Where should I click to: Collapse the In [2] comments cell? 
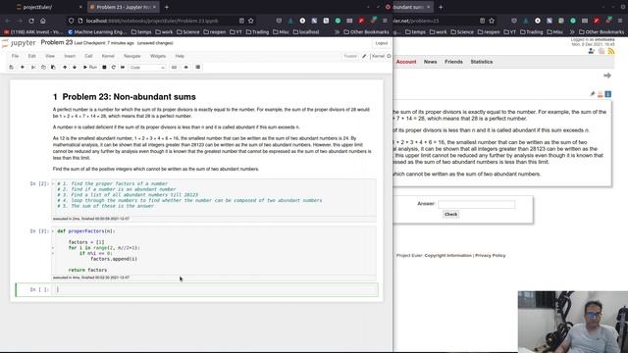[53, 183]
